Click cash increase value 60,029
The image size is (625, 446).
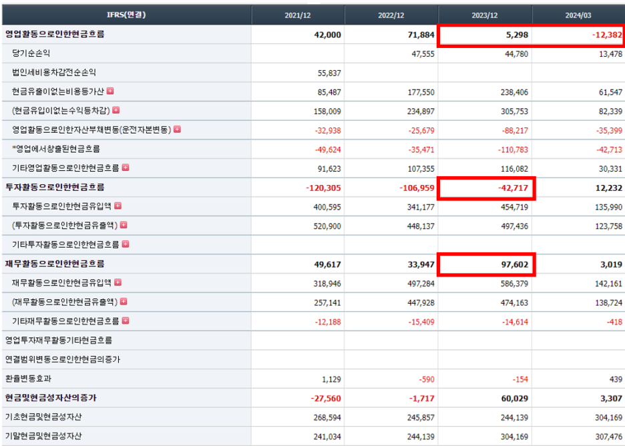click(x=515, y=398)
